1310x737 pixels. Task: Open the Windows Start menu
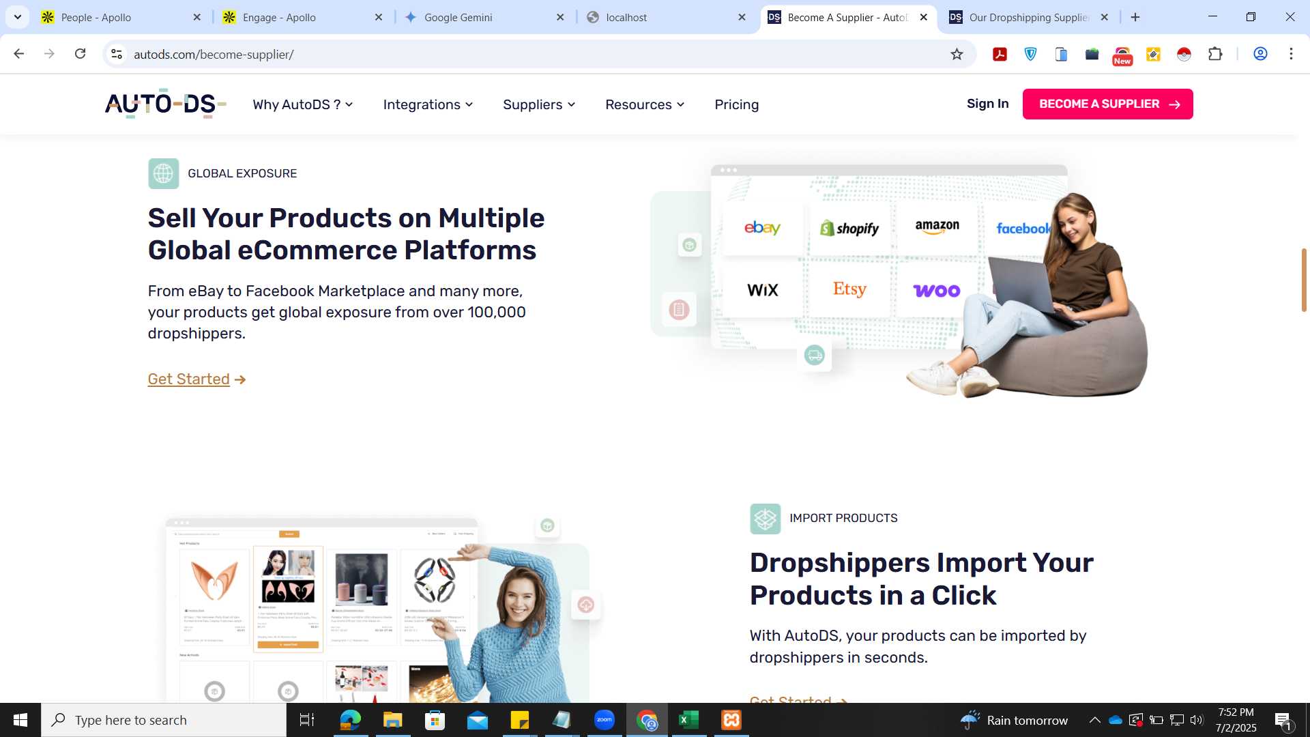(x=20, y=720)
